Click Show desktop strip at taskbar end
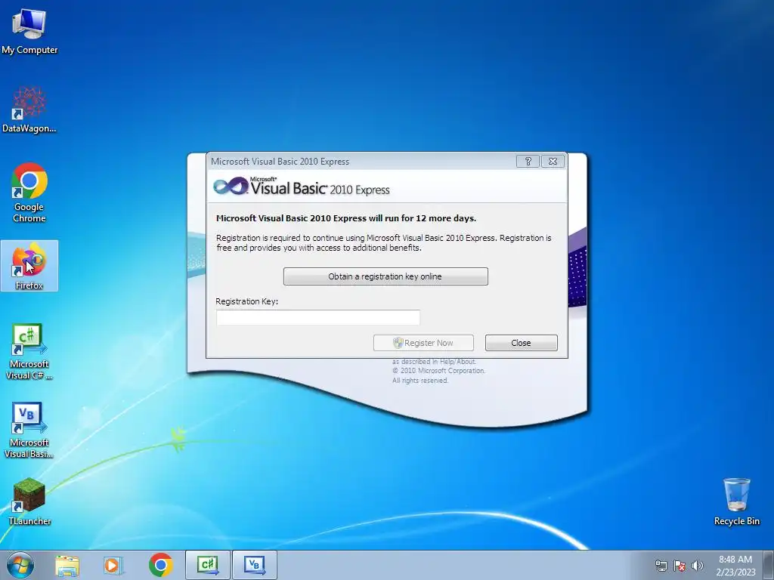This screenshot has width=774, height=580. tap(769, 565)
